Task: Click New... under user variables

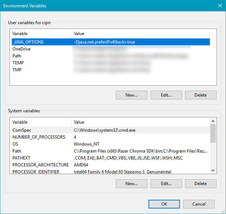Action: pyautogui.click(x=132, y=95)
